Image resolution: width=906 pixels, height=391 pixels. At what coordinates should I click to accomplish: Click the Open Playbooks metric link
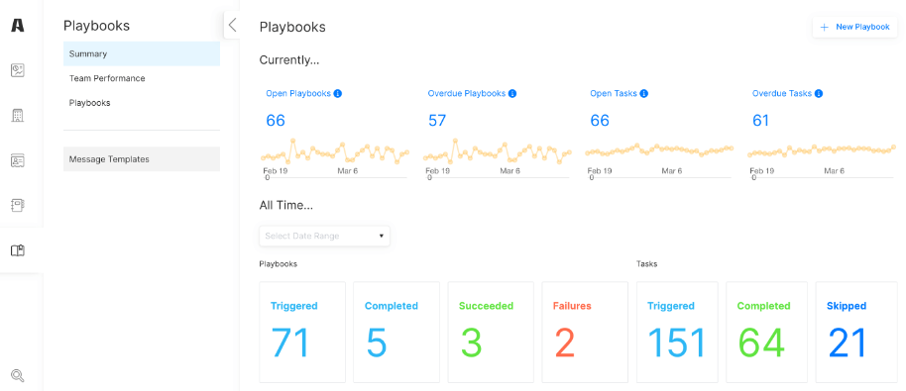click(298, 93)
